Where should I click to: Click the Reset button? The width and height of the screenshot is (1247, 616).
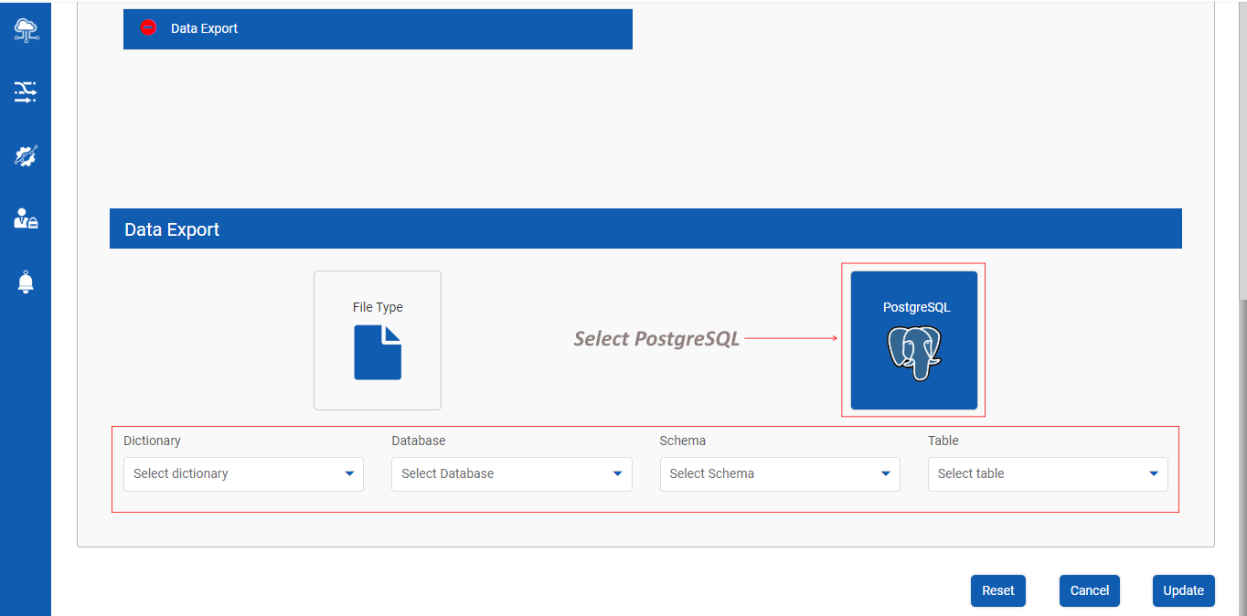998,590
